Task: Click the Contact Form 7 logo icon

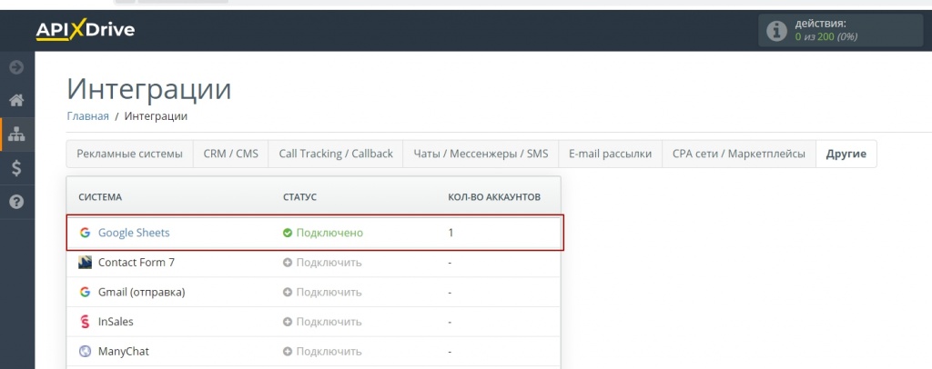Action: 85,263
